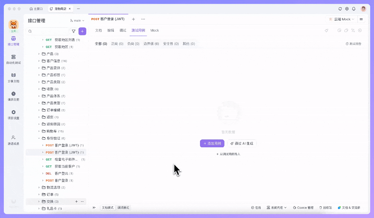The height and width of the screenshot is (218, 374).
Task: Collapse the left panel with the collapse icon
Action: pyautogui.click(x=94, y=207)
